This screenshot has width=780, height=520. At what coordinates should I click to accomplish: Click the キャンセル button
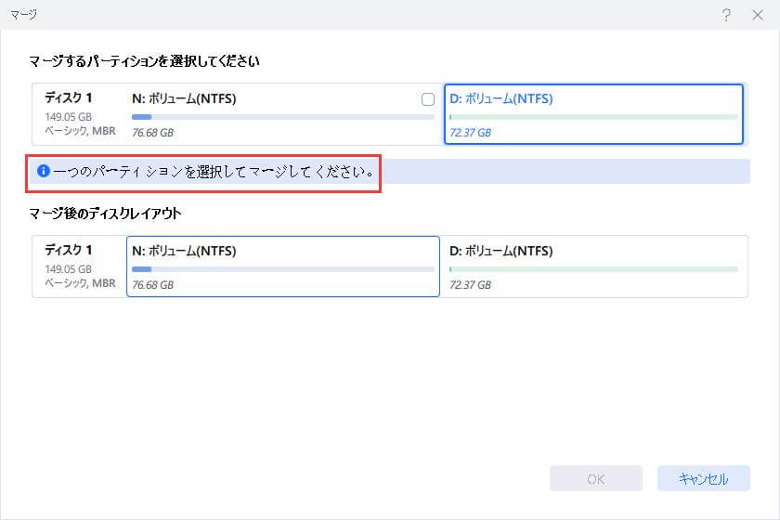pyautogui.click(x=704, y=479)
